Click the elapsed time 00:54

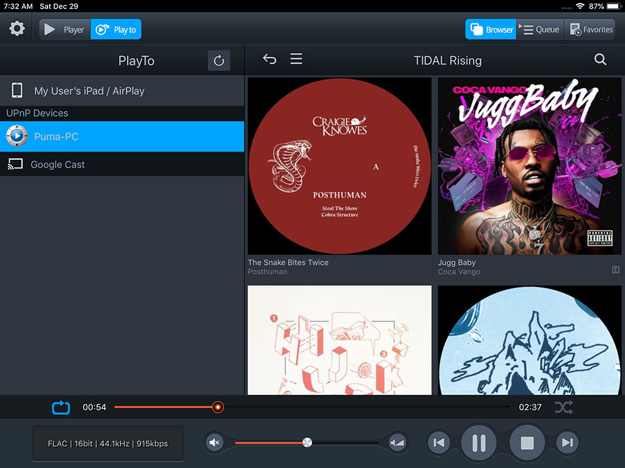click(95, 407)
